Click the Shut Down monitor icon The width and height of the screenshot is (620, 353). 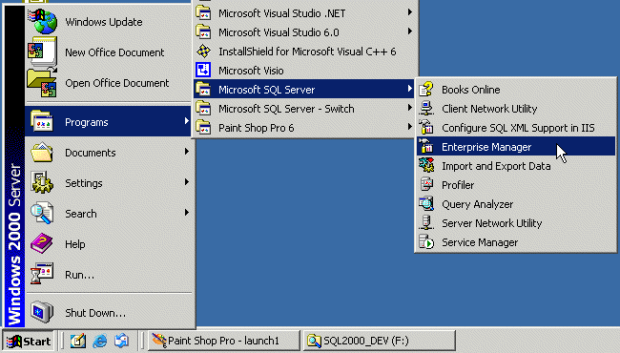click(x=42, y=312)
